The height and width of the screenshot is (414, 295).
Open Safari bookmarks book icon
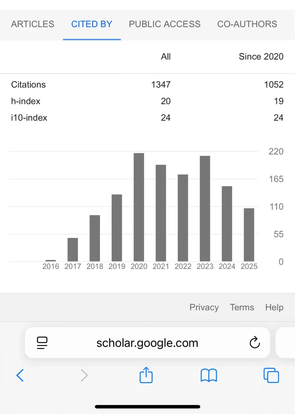pos(209,375)
